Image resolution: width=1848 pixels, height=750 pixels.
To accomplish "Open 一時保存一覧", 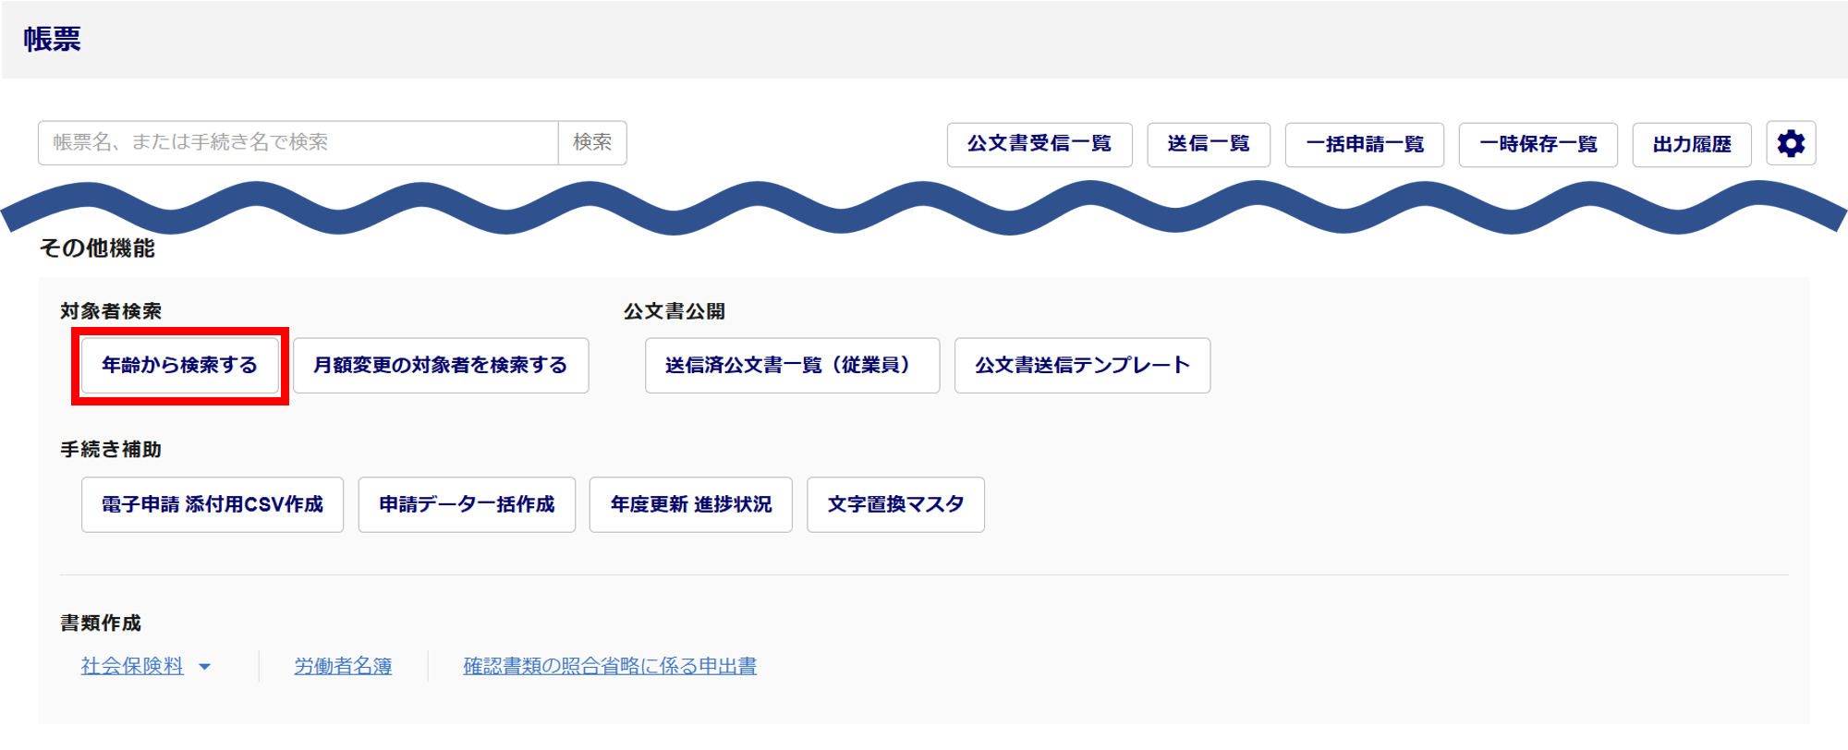I will coord(1538,144).
